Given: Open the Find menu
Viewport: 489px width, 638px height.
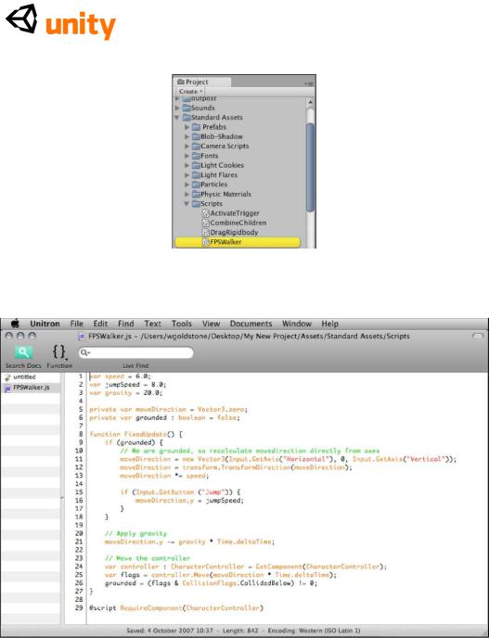Looking at the screenshot, I should pyautogui.click(x=126, y=324).
